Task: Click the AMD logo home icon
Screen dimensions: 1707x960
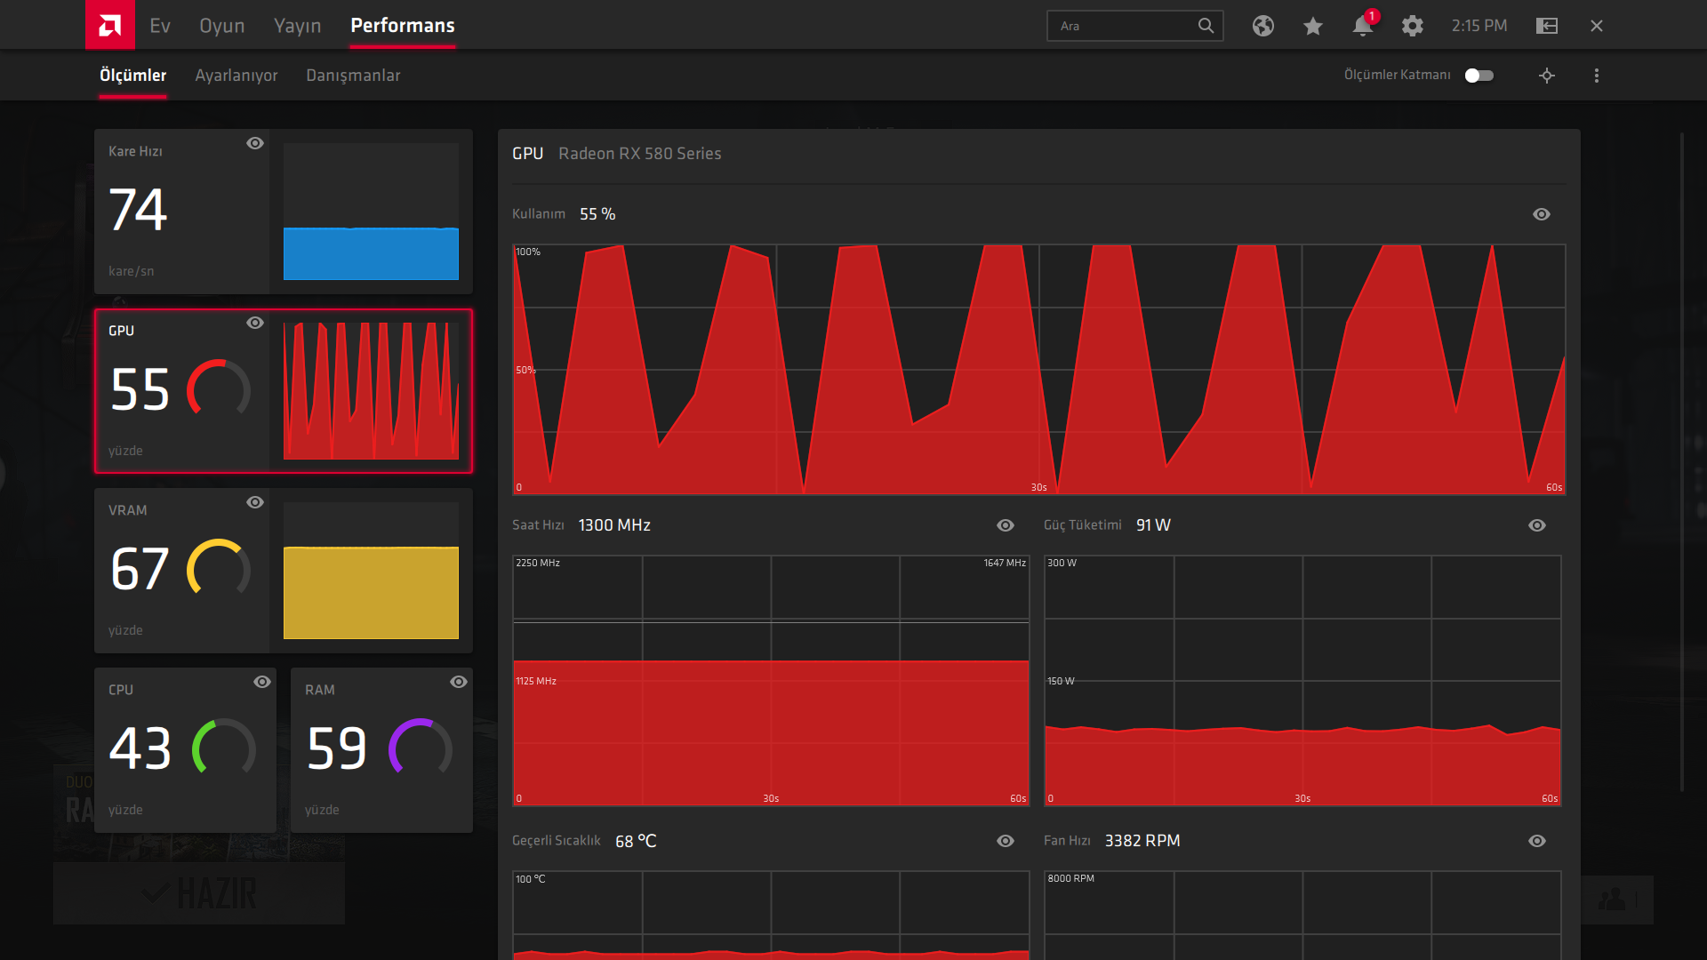Action: [x=109, y=25]
